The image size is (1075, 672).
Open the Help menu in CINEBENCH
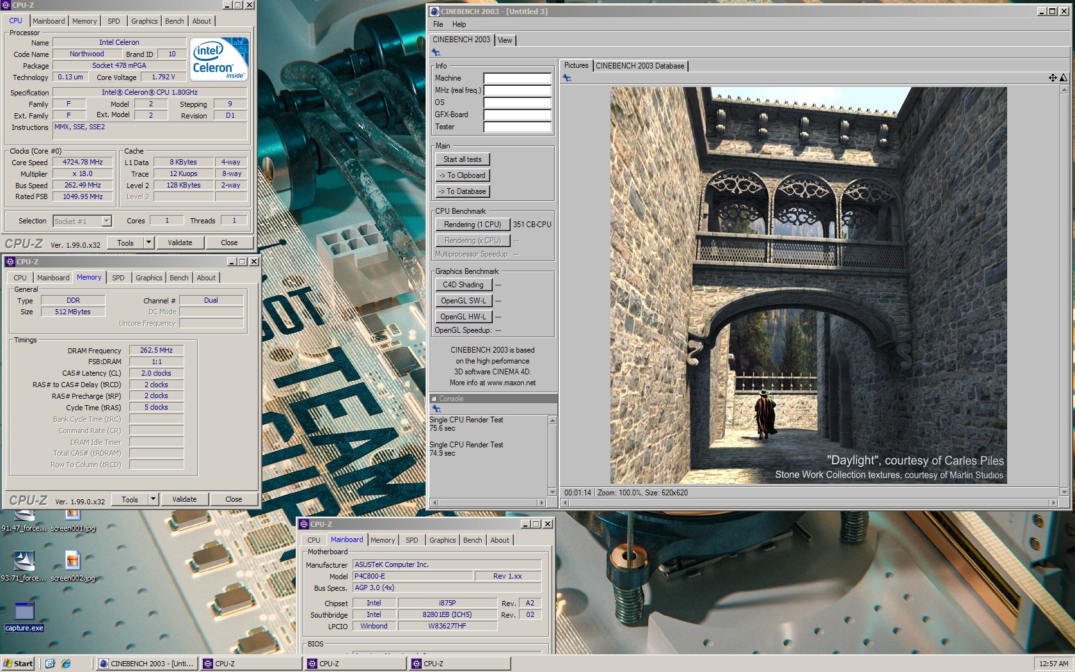(459, 24)
